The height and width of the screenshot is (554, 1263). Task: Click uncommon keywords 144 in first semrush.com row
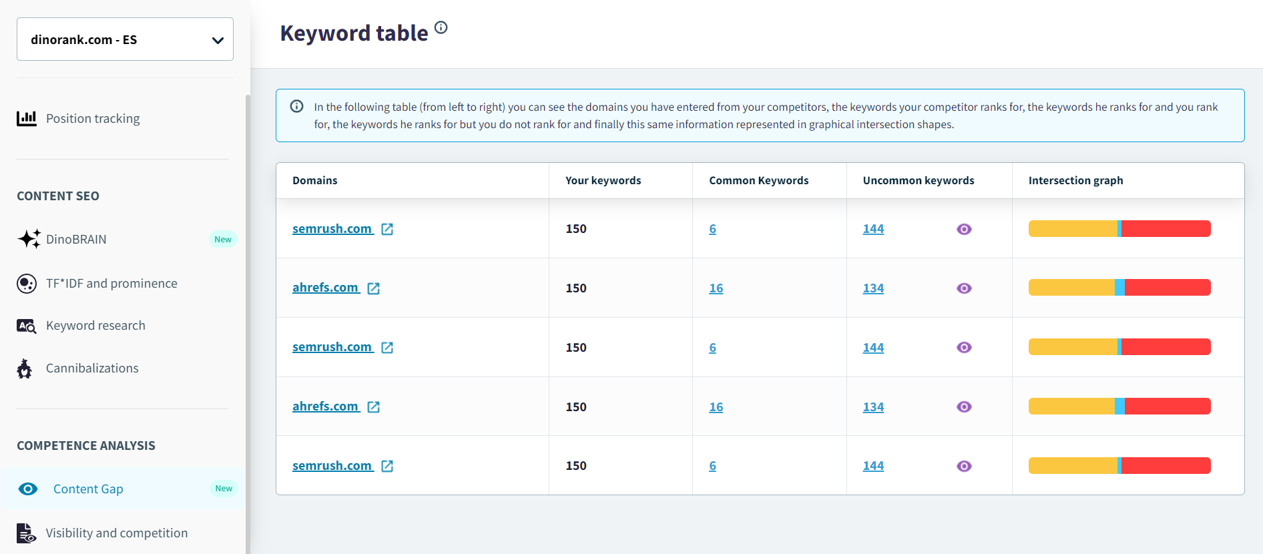point(873,229)
